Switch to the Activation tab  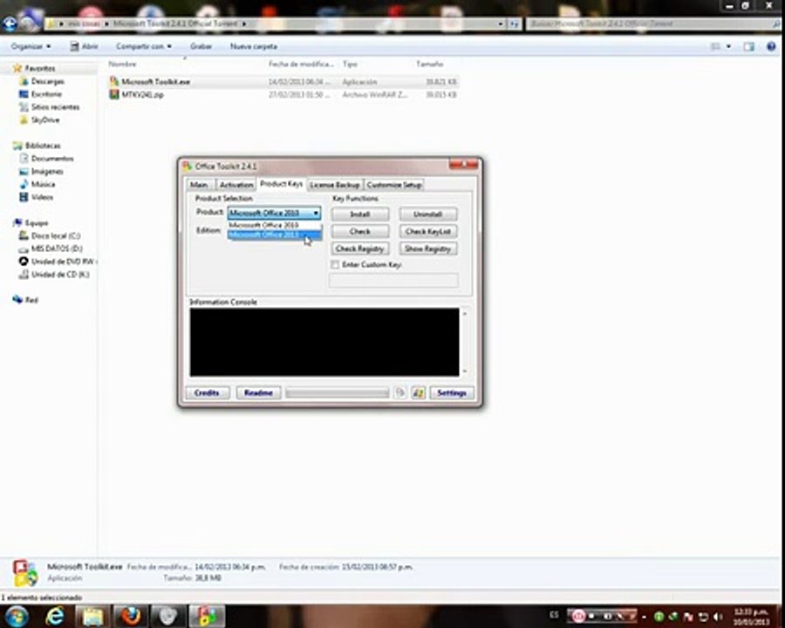click(235, 185)
